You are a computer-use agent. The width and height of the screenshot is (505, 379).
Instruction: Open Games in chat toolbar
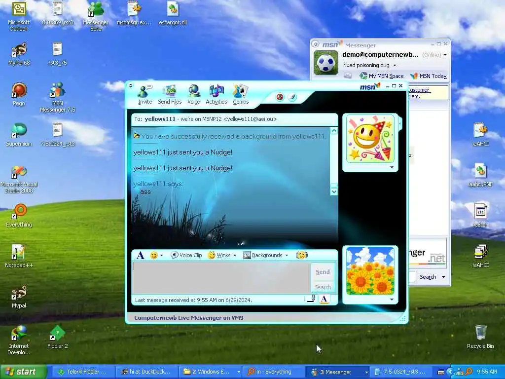[241, 95]
